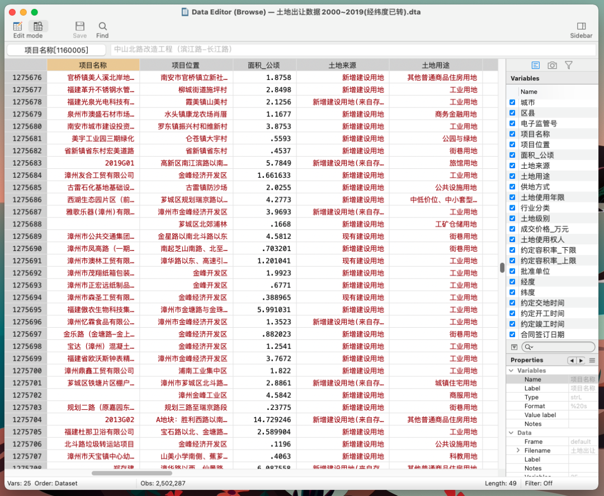This screenshot has height=496, width=604.
Task: Open the variables filter options button
Action: pos(514,347)
